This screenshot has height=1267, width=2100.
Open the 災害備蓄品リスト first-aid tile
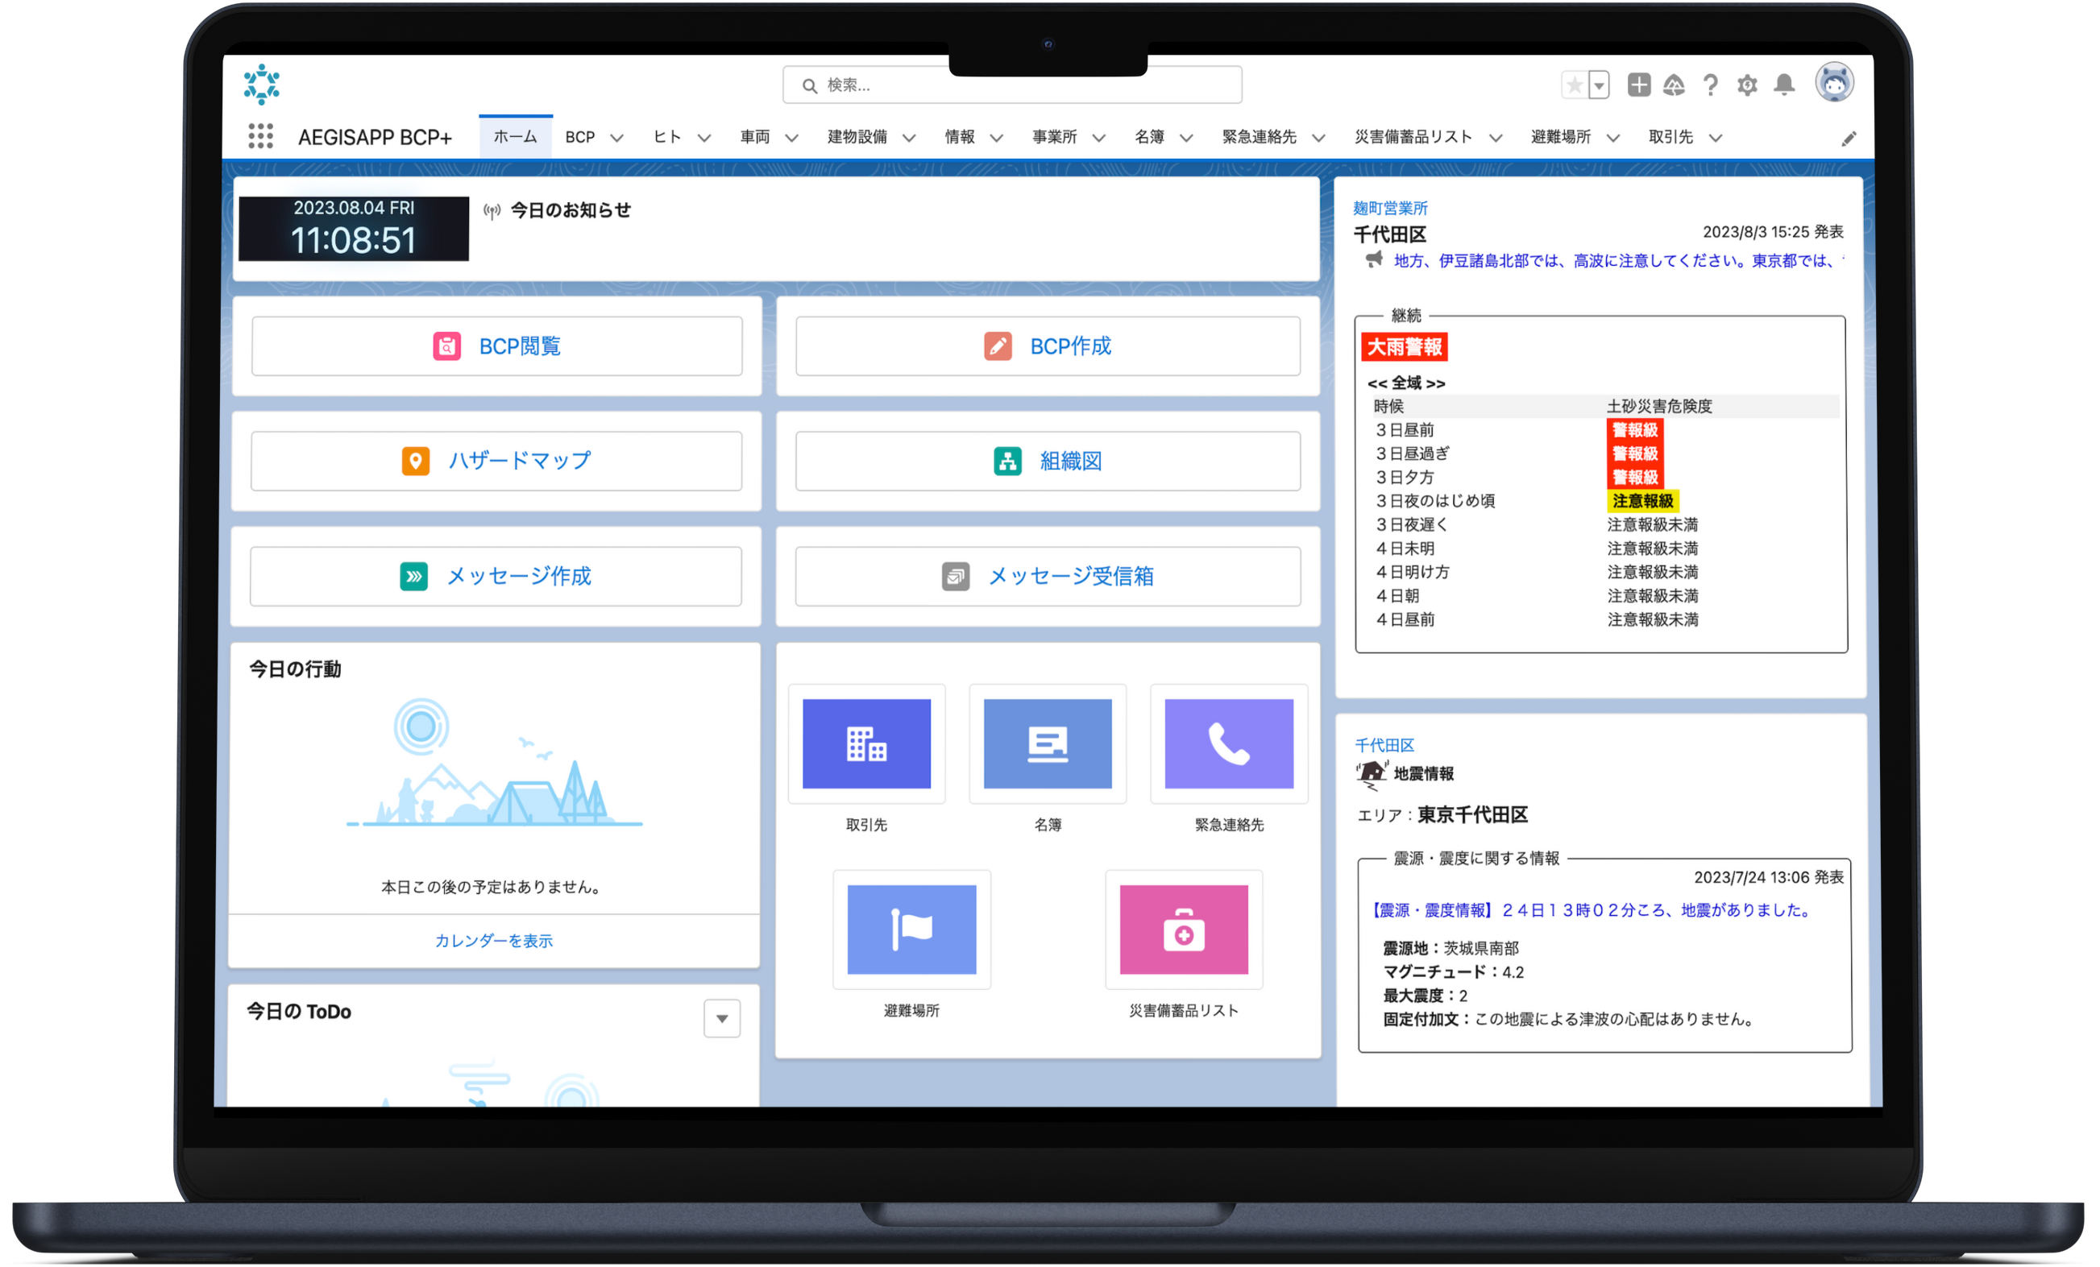pyautogui.click(x=1183, y=929)
